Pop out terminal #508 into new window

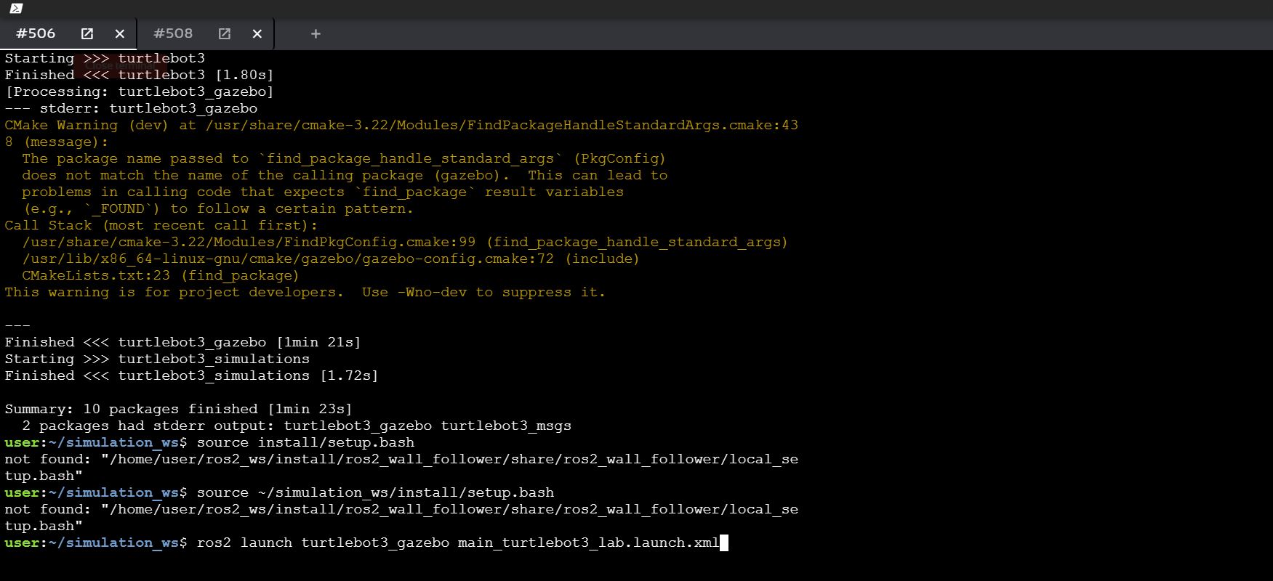(225, 33)
